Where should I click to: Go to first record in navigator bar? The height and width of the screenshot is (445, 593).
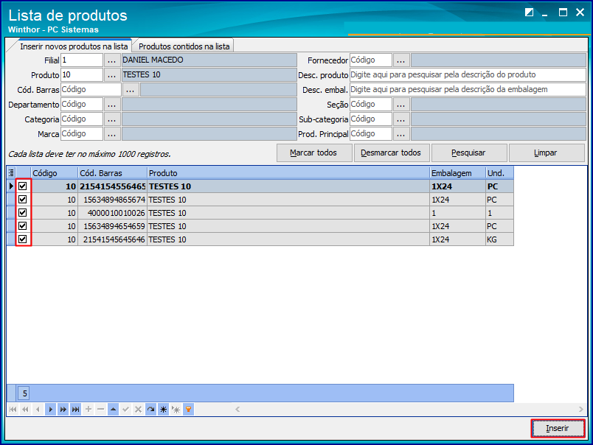click(x=13, y=409)
